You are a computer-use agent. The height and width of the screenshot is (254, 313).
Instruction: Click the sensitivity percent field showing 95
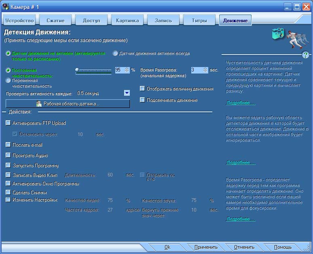click(x=120, y=70)
